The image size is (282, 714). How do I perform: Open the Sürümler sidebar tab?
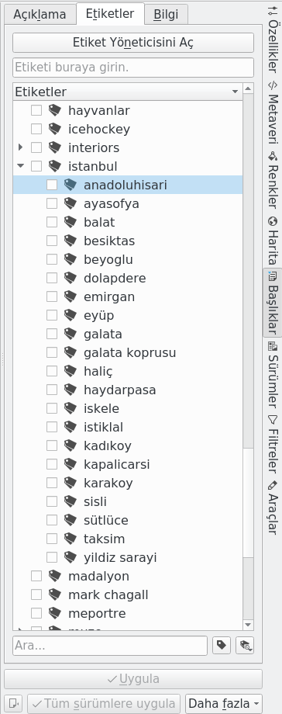point(273,374)
